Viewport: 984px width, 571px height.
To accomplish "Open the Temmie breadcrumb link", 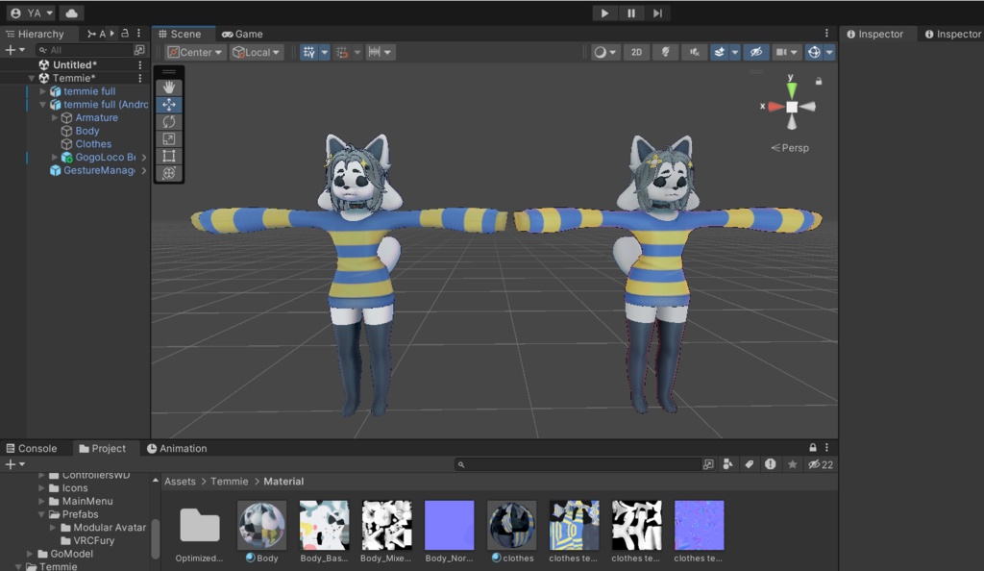I will point(229,481).
